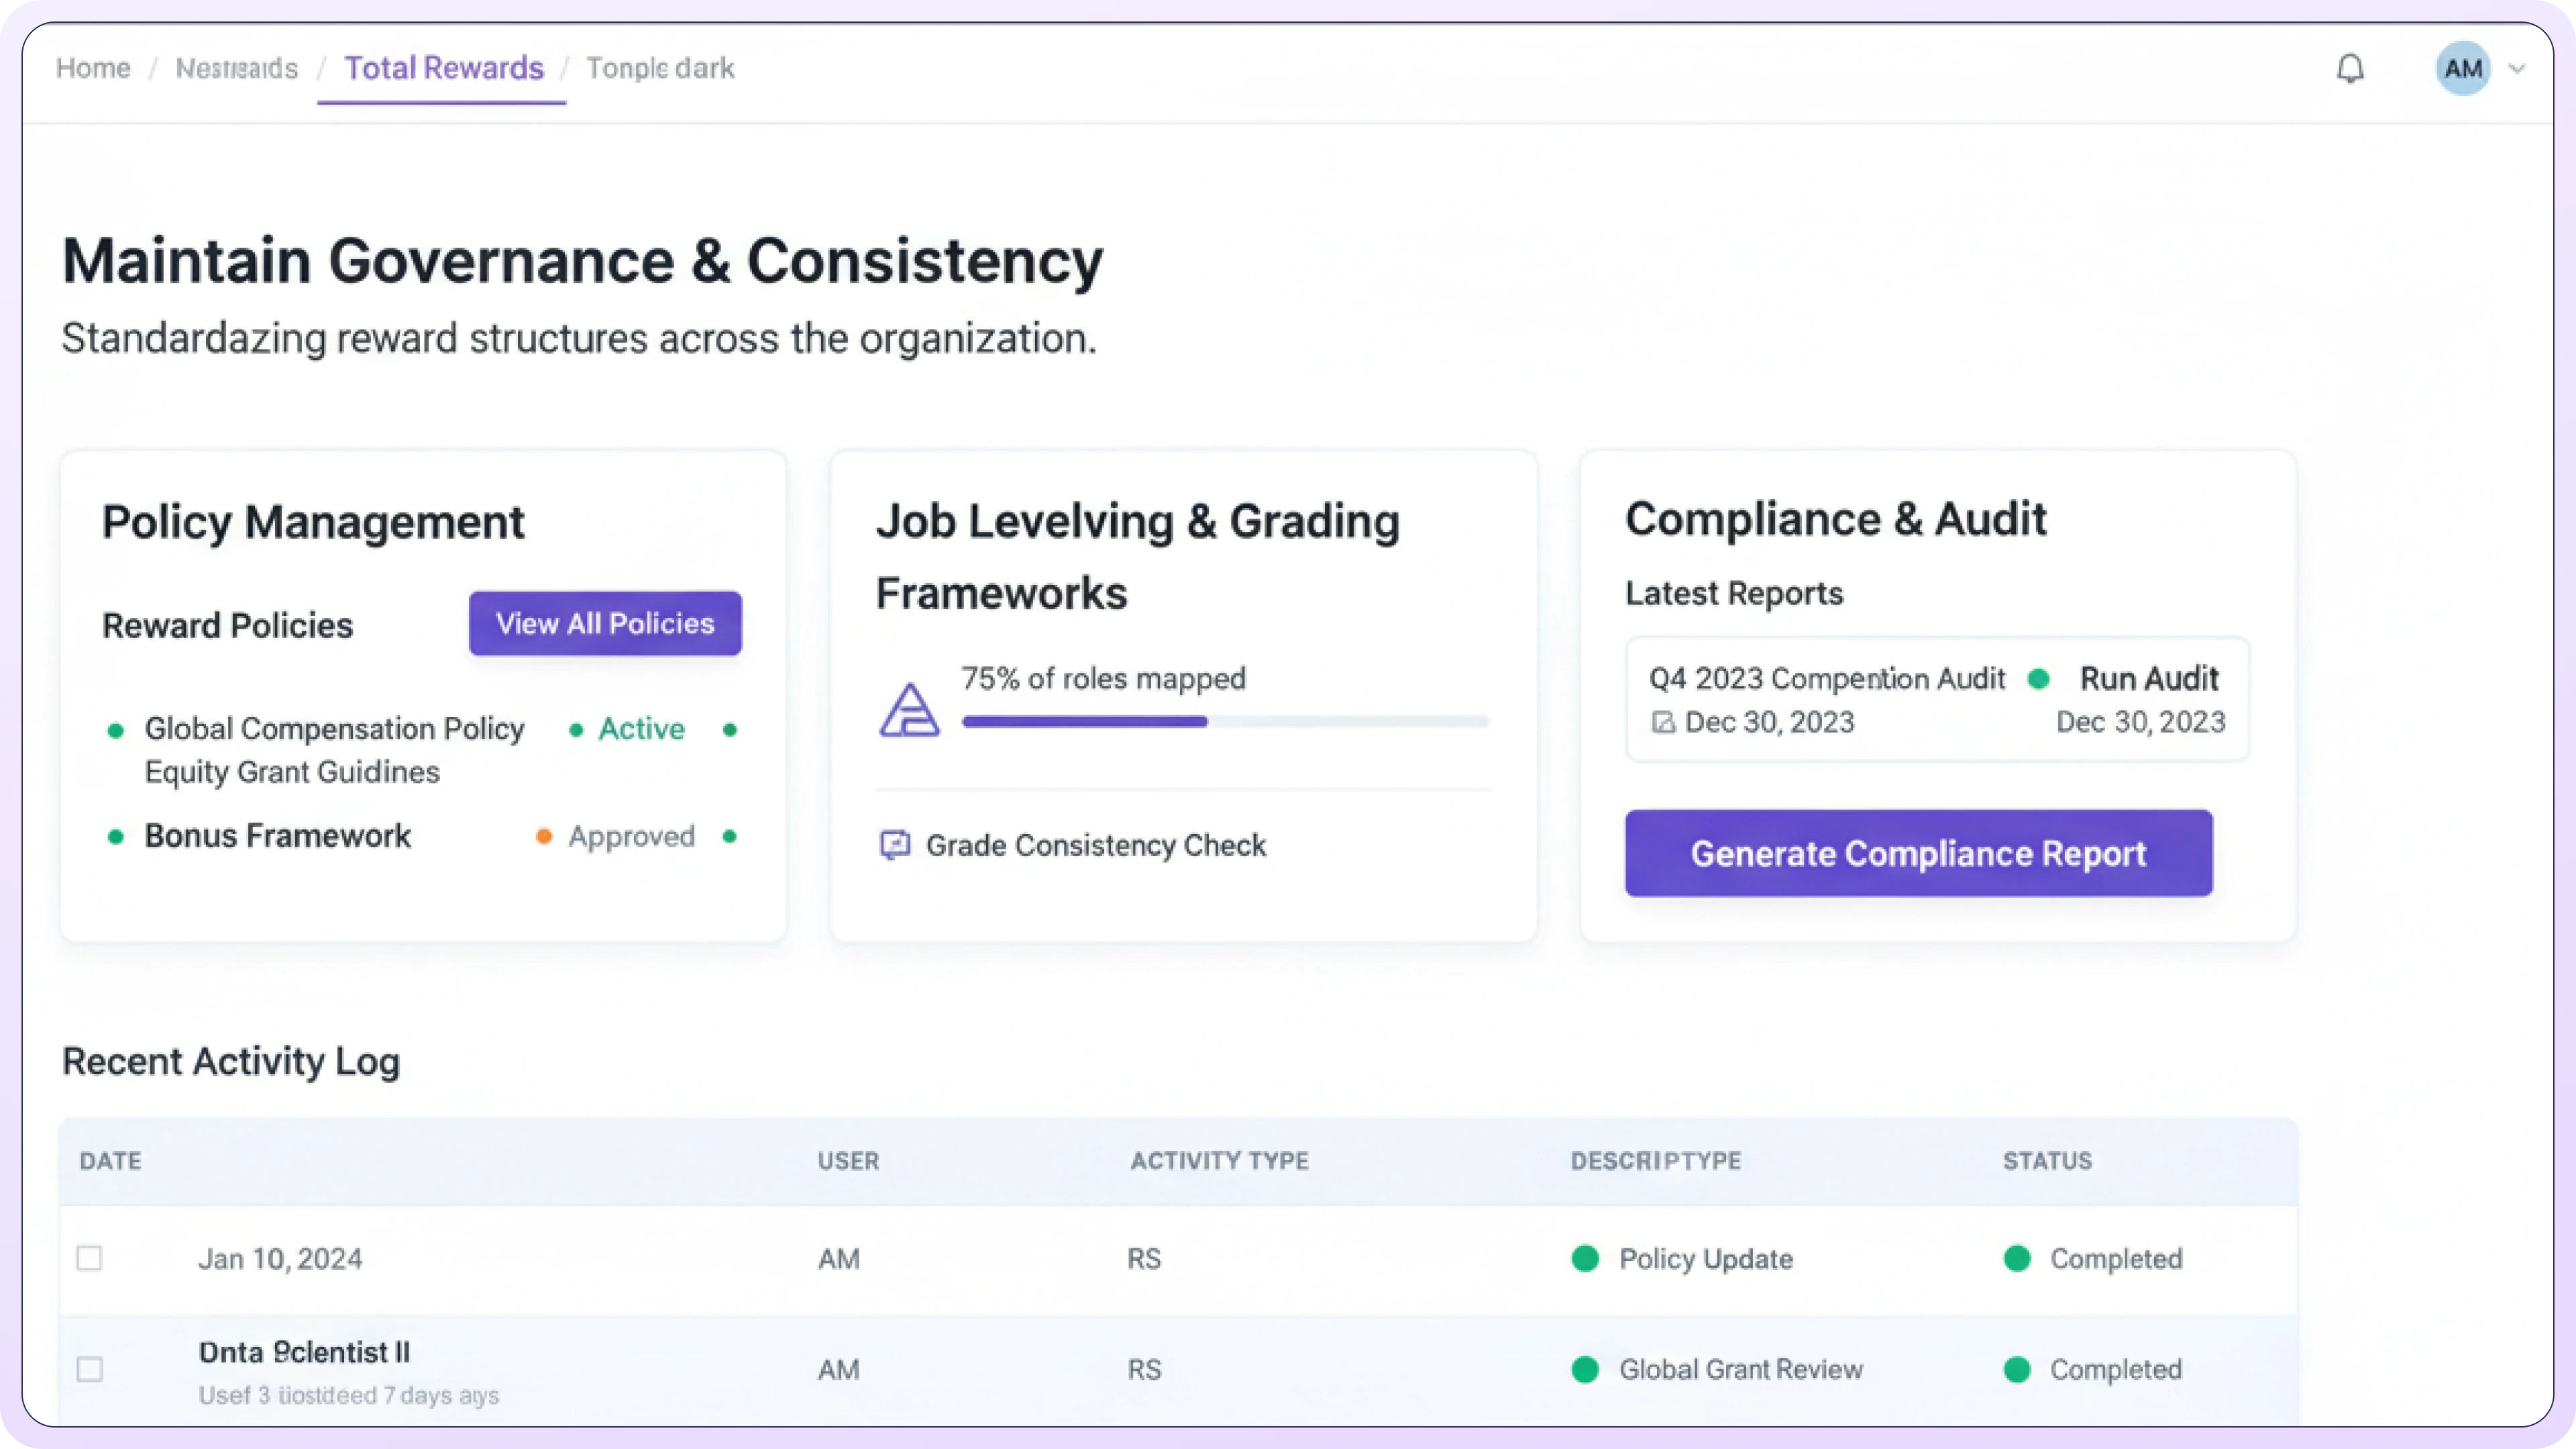Viewport: 2576px width, 1449px height.
Task: Click the Grade Consistency Check icon
Action: [894, 845]
